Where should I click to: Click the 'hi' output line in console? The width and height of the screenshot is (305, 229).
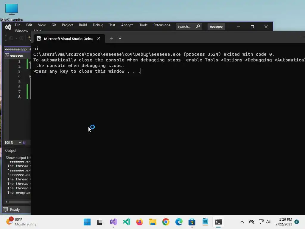point(36,49)
